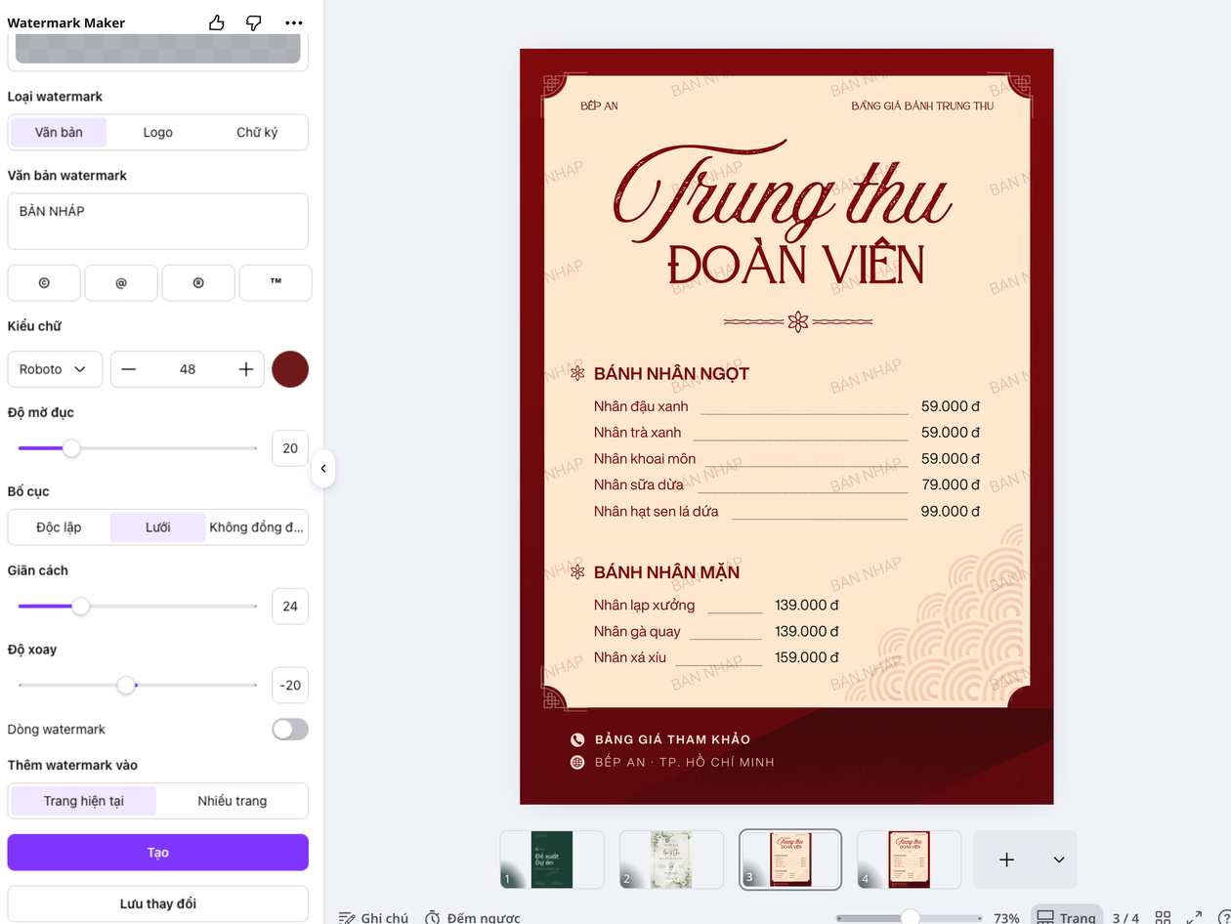Viewport: 1231px width, 924px height.
Task: Click the spacing value field 24
Action: [290, 607]
